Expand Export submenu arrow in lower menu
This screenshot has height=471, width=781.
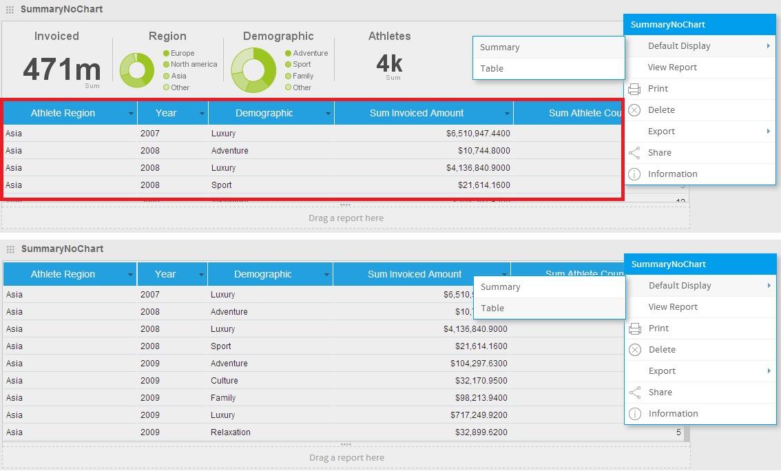(x=769, y=371)
